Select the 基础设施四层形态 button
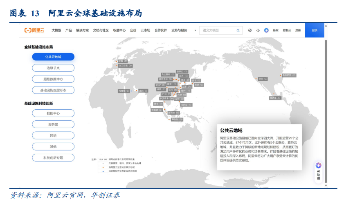This screenshot has width=344, height=208. coord(53,90)
